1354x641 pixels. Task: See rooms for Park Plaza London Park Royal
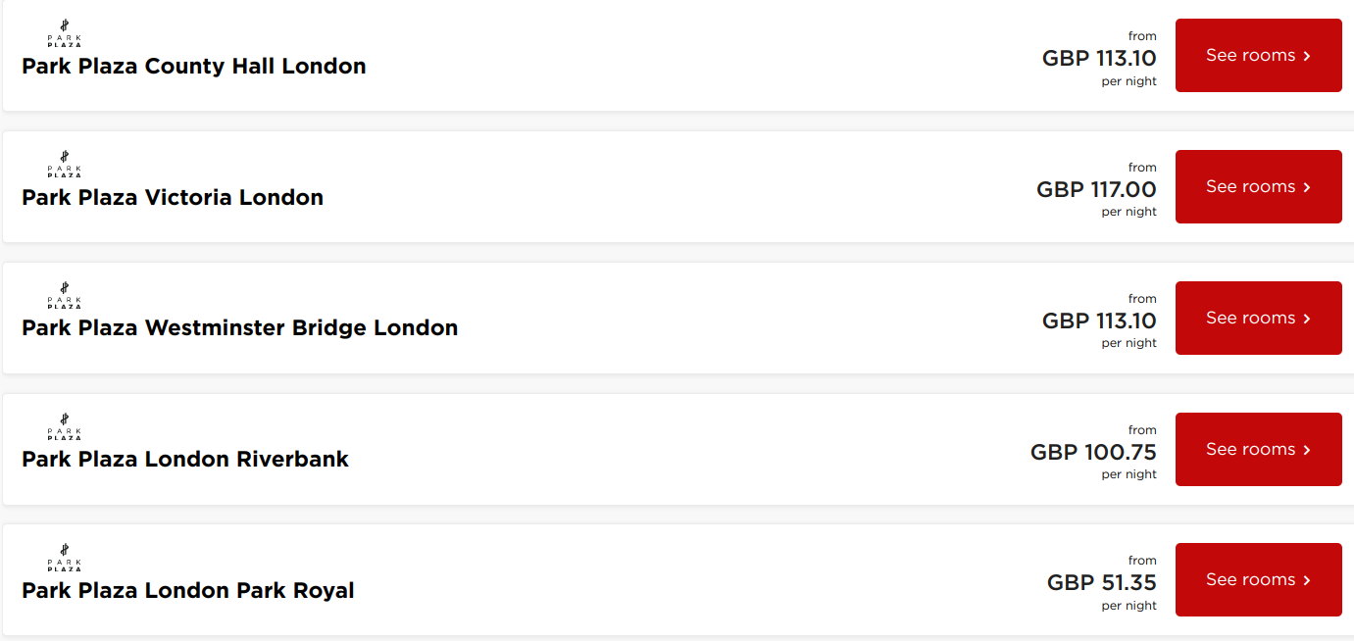[1258, 580]
